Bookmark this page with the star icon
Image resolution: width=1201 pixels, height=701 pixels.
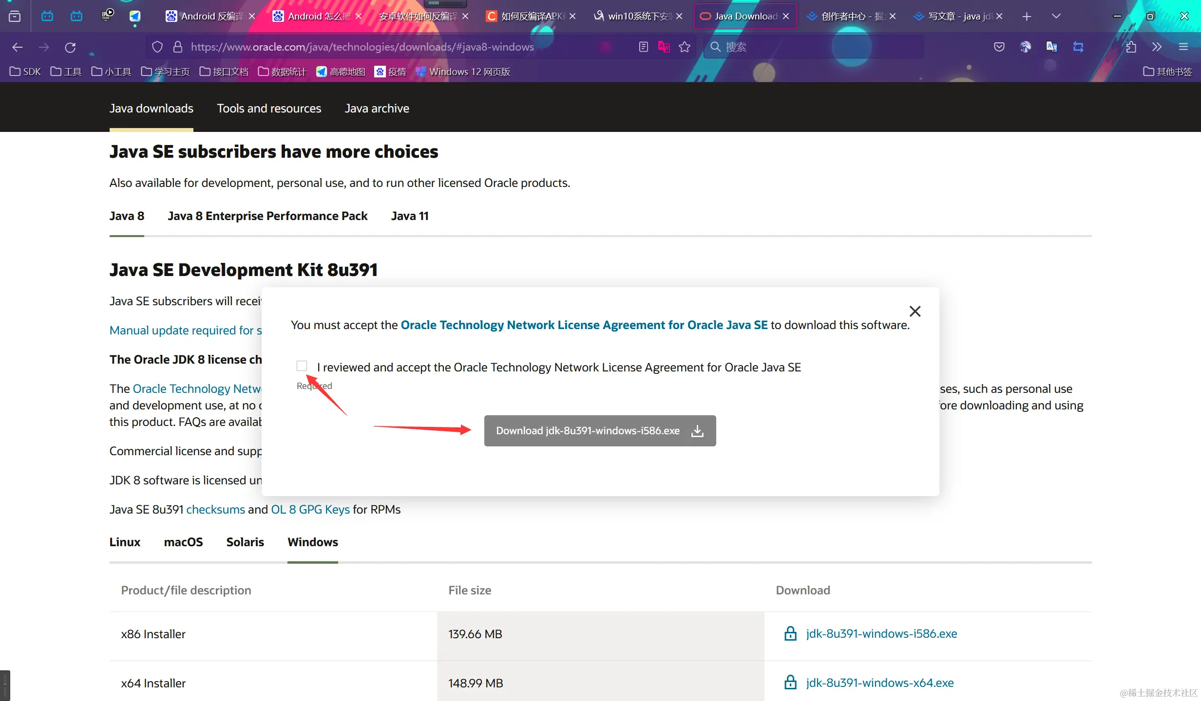(x=685, y=47)
